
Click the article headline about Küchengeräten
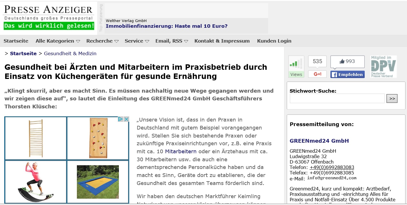point(136,72)
